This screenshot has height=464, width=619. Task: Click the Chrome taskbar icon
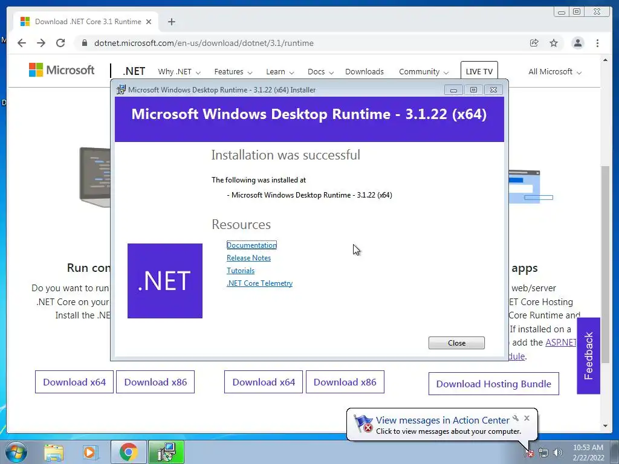click(x=128, y=452)
